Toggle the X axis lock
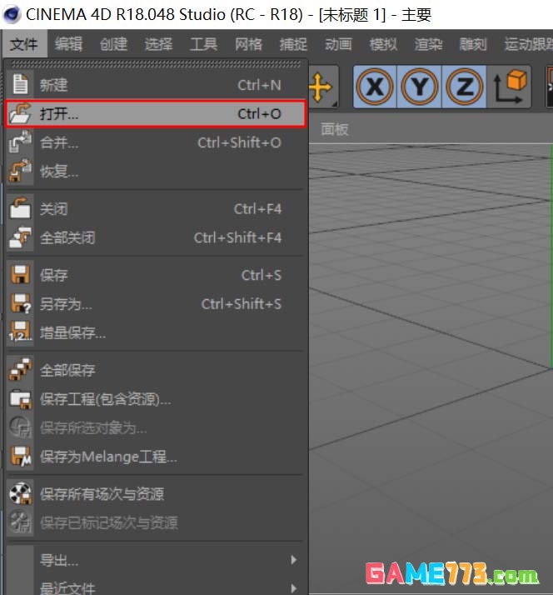Image resolution: width=553 pixels, height=595 pixels. tap(375, 87)
